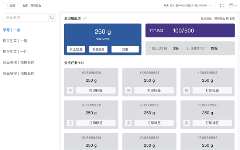Screen dimensions: 240x150
Task: Click the 配送路线 route text
Action: click(x=217, y=18)
